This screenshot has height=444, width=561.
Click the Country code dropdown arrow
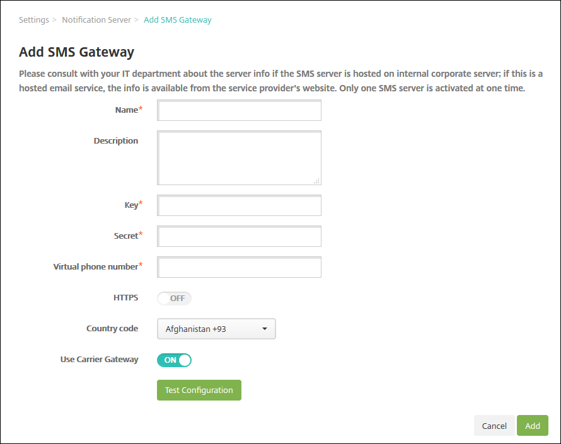pos(265,329)
